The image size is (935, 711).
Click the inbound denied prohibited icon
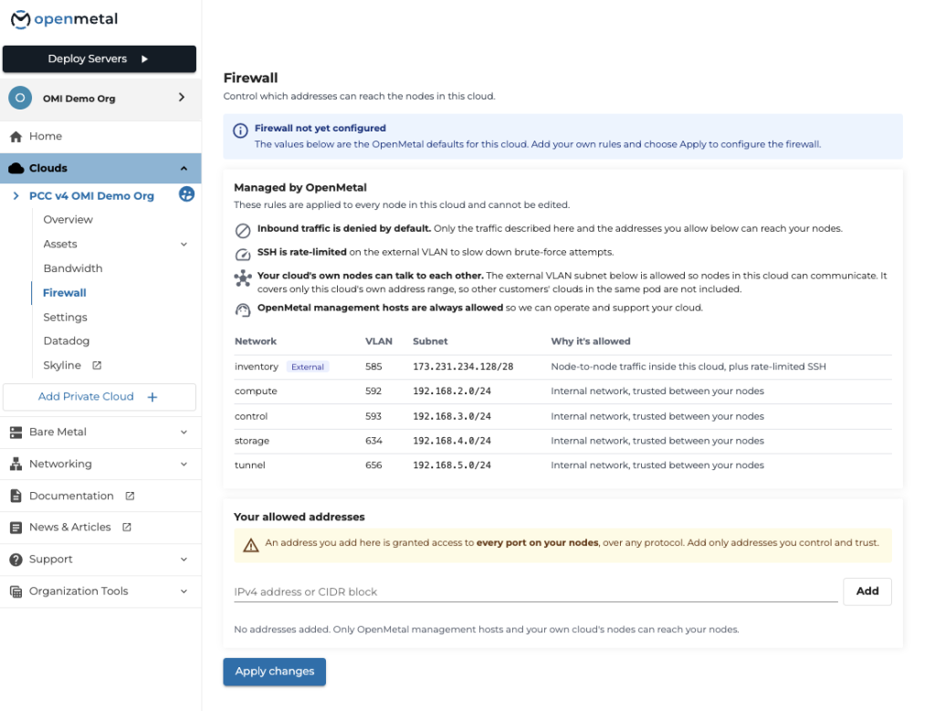pos(243,231)
